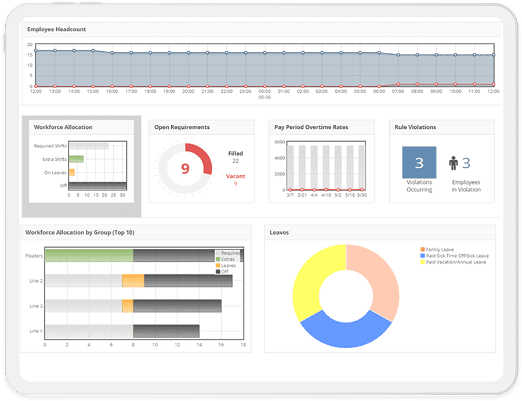This screenshot has height=401, width=522.
Task: Click the green Floaters extras bar
Action: click(x=89, y=255)
